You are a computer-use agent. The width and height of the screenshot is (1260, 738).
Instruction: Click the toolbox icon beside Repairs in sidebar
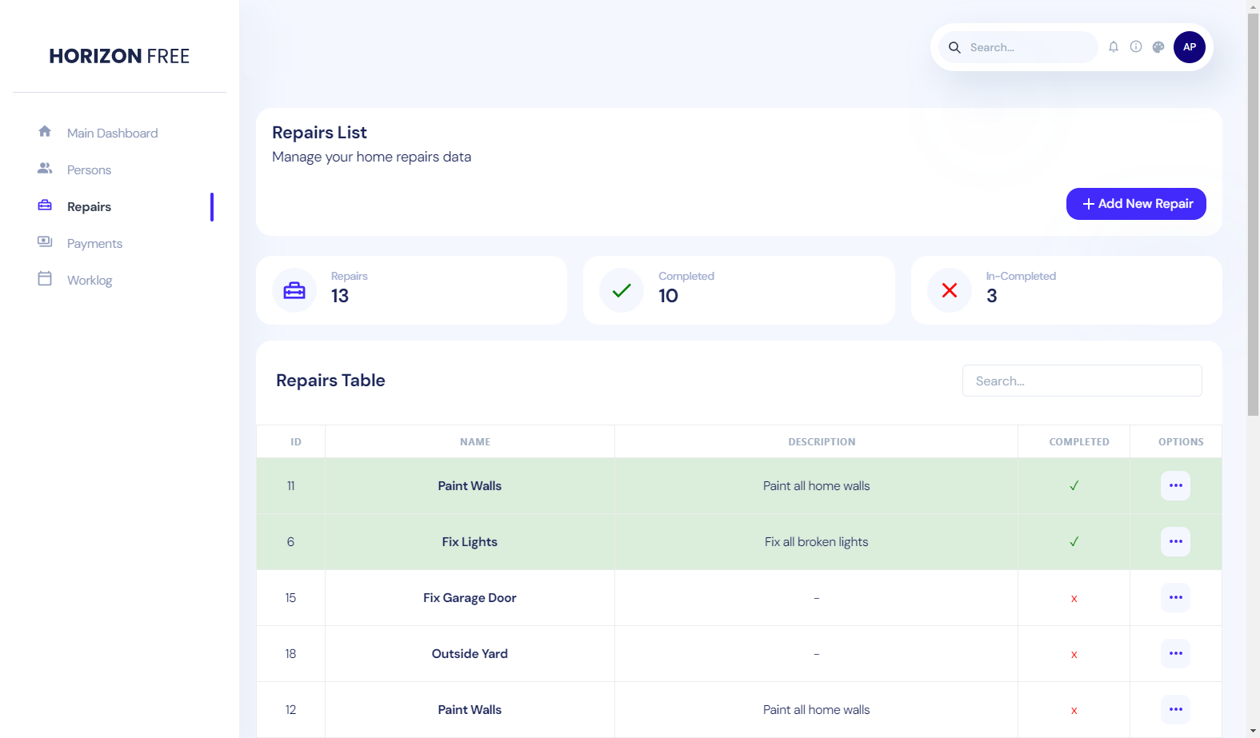click(x=45, y=205)
